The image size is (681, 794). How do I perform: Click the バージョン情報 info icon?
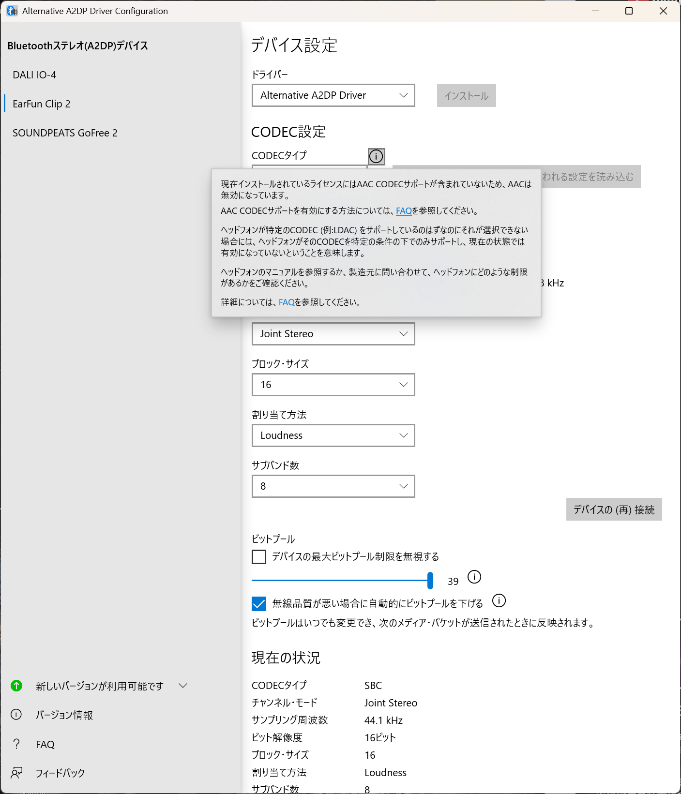tap(16, 715)
